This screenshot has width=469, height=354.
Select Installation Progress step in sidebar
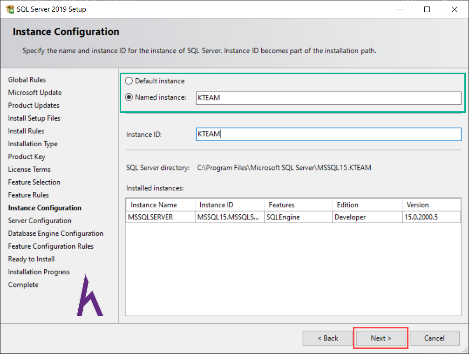39,272
